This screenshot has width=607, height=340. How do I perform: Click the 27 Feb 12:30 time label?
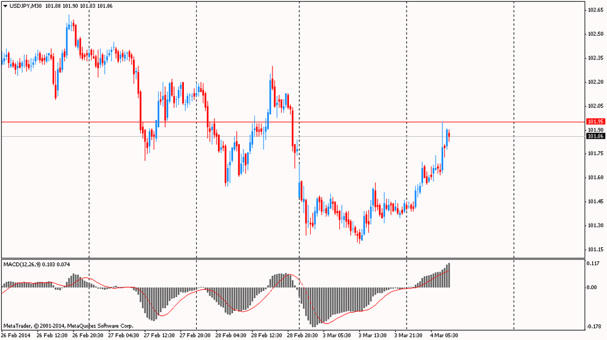(159, 335)
